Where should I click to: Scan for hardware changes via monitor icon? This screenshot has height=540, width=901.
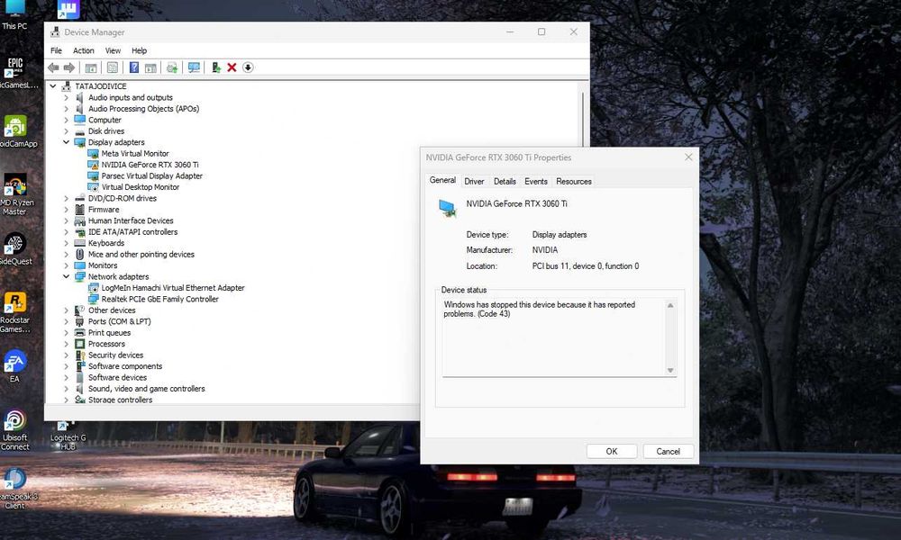(195, 67)
